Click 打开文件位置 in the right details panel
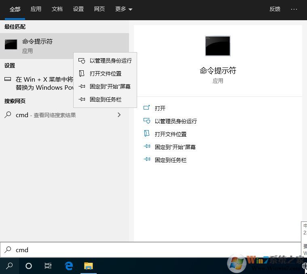Viewport: 307px width, 274px height. point(171,134)
